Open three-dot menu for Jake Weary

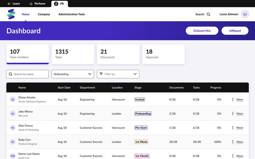click(233, 114)
